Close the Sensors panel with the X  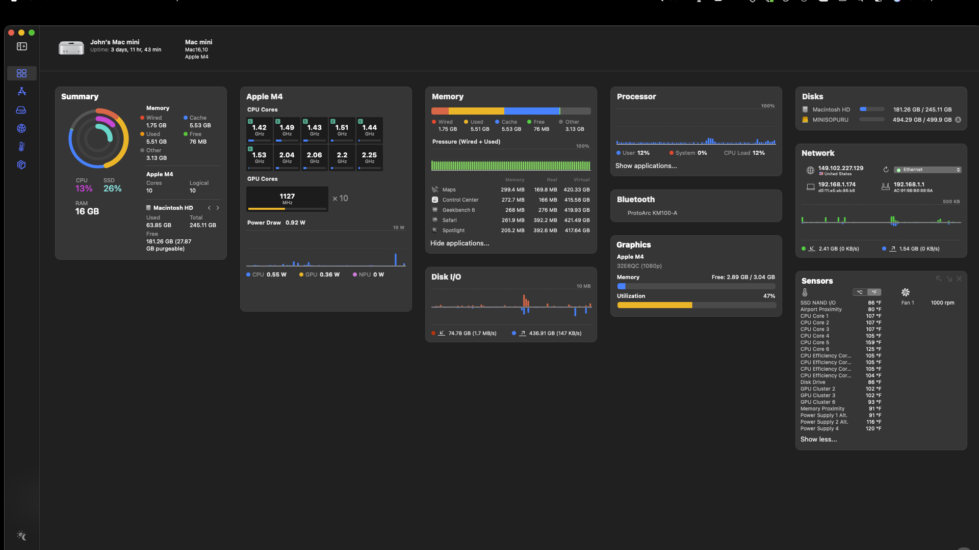[959, 279]
